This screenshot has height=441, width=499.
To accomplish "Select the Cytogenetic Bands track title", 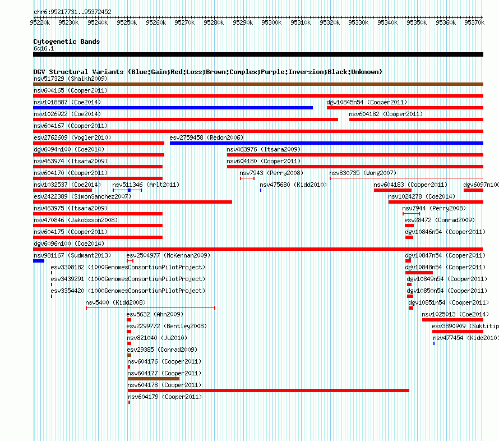I will pos(67,42).
